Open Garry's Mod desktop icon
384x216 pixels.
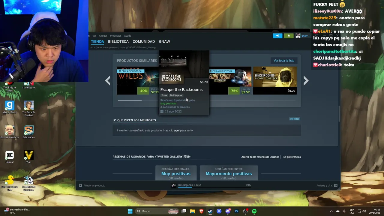point(10,107)
